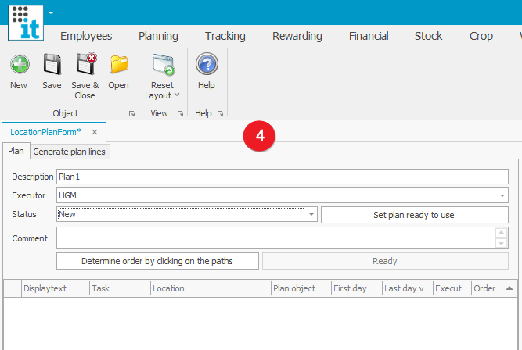Screen dimensions: 522x350
Task: Click into the Description input field
Action: (282, 177)
